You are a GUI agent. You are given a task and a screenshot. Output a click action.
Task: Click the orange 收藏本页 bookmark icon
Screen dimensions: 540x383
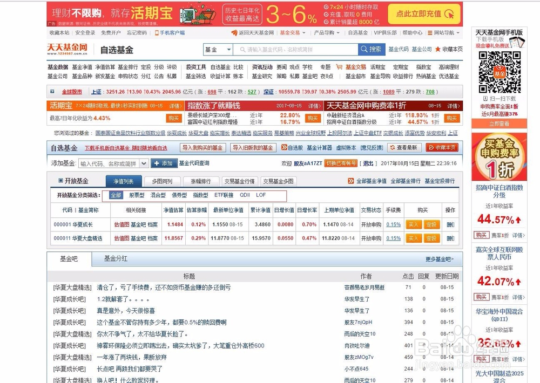pyautogui.click(x=431, y=147)
